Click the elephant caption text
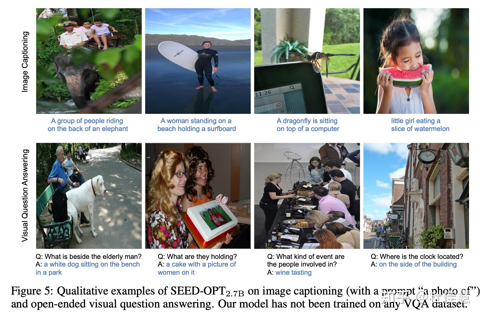 [x=88, y=125]
